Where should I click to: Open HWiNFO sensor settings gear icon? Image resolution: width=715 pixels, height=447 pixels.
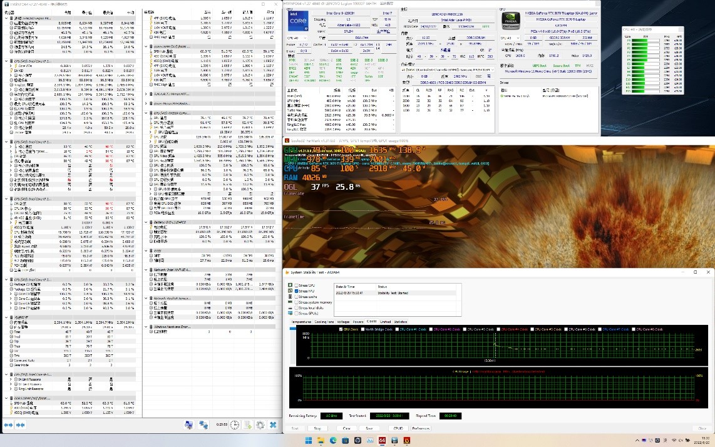pyautogui.click(x=260, y=425)
